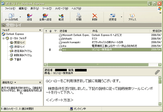Viewport: 163px width, 112px height.
Task: Select the 下書き folder
Action: pos(18,59)
